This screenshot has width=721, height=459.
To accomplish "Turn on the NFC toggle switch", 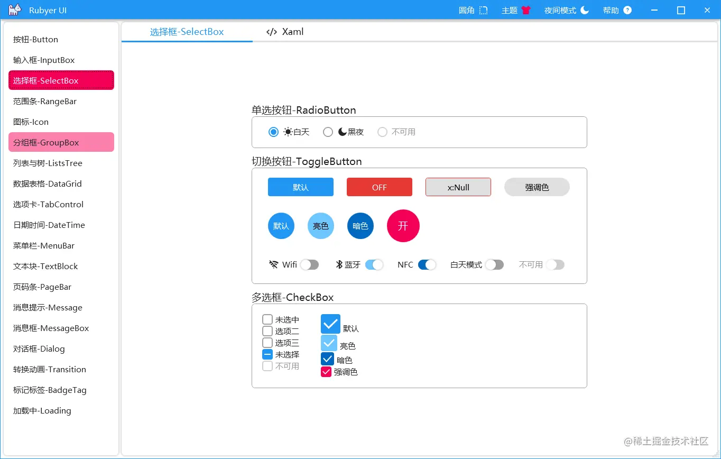I will click(428, 264).
